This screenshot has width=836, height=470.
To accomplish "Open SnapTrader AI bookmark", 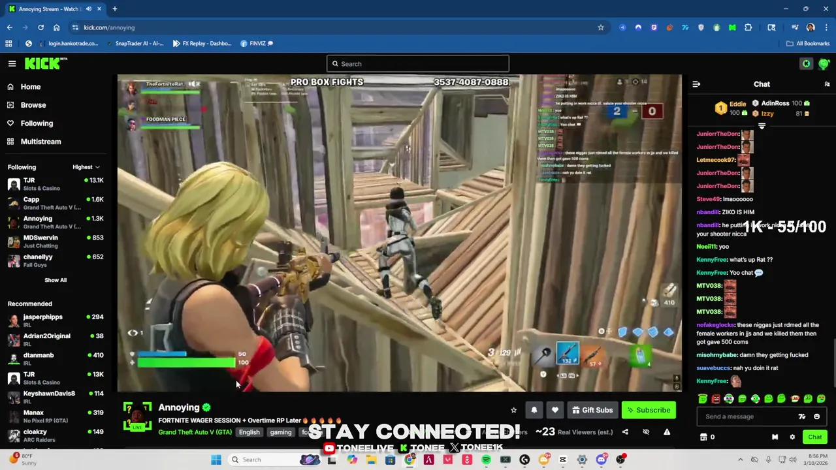I will pos(135,43).
